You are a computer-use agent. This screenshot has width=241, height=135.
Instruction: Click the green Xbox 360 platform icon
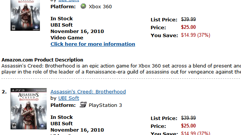pyautogui.click(x=83, y=6)
